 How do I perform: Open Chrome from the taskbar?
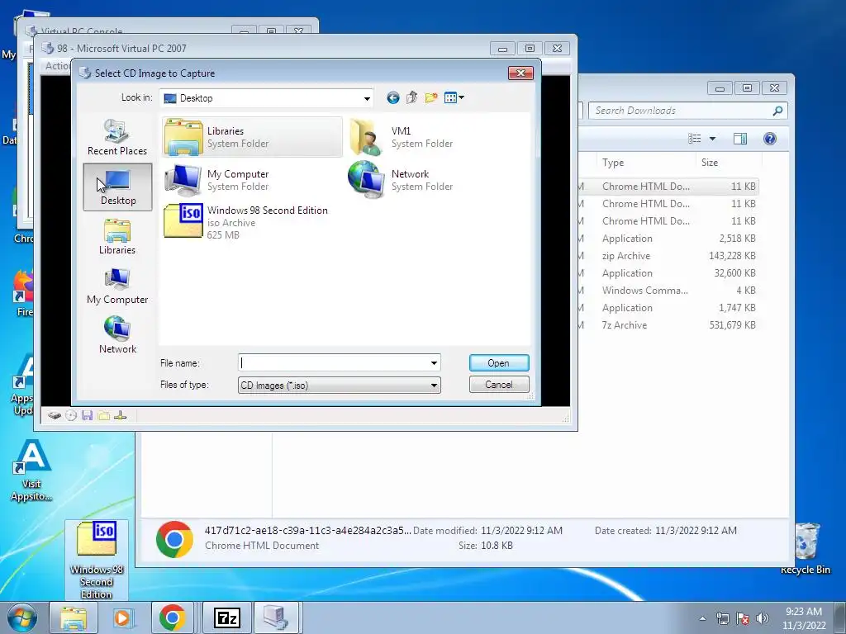click(172, 617)
